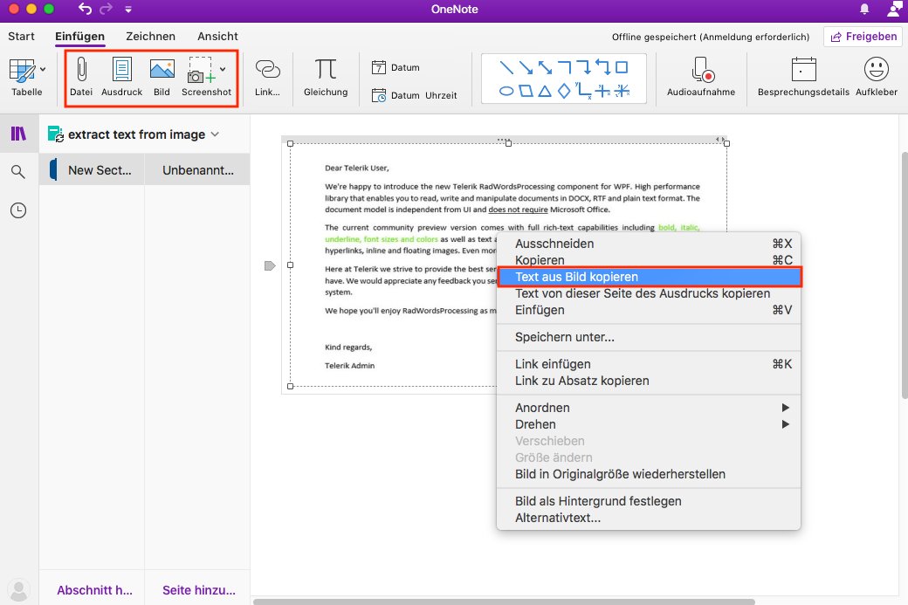Open the Unbenannt... page
Screen dimensions: 908x605
(x=197, y=169)
